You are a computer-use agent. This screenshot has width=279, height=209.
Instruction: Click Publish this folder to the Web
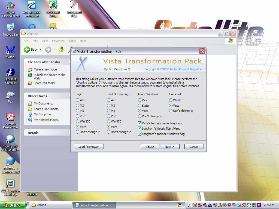(x=50, y=76)
